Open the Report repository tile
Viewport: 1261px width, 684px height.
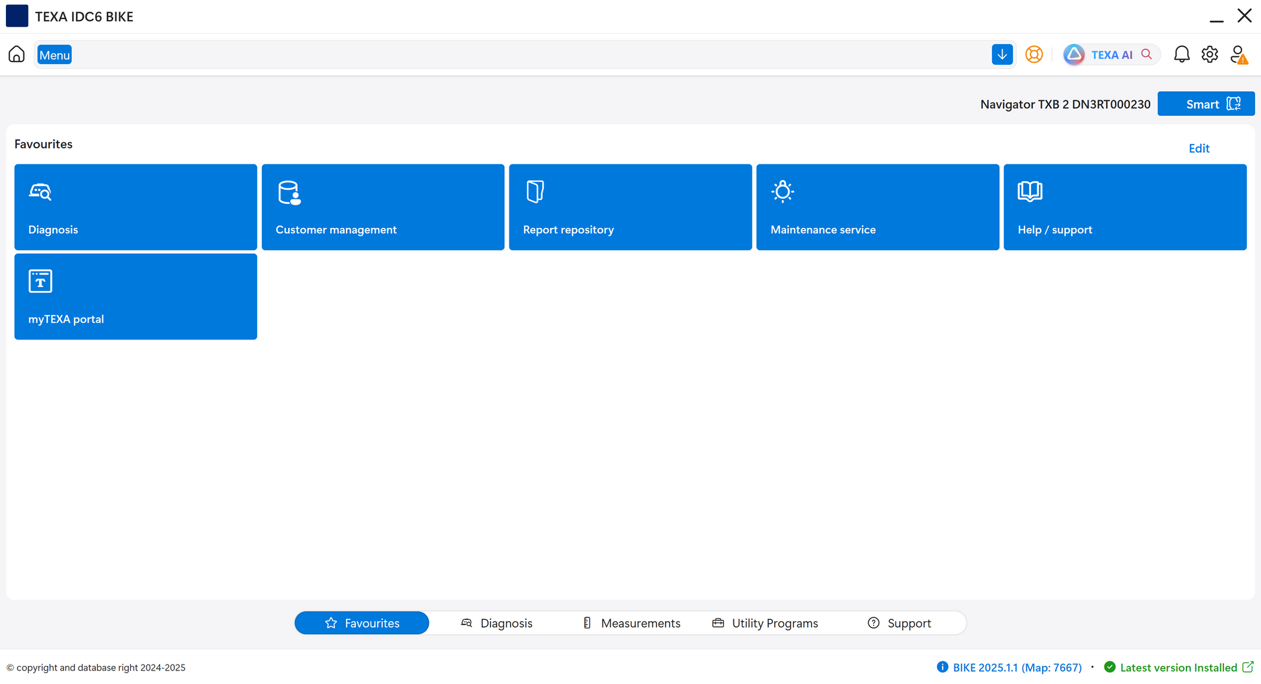pyautogui.click(x=630, y=207)
